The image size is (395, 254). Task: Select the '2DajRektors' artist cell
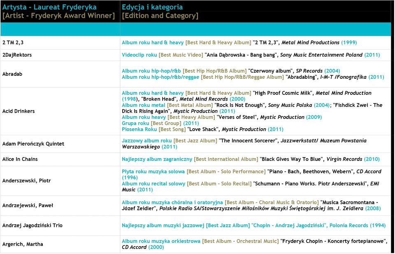point(60,55)
